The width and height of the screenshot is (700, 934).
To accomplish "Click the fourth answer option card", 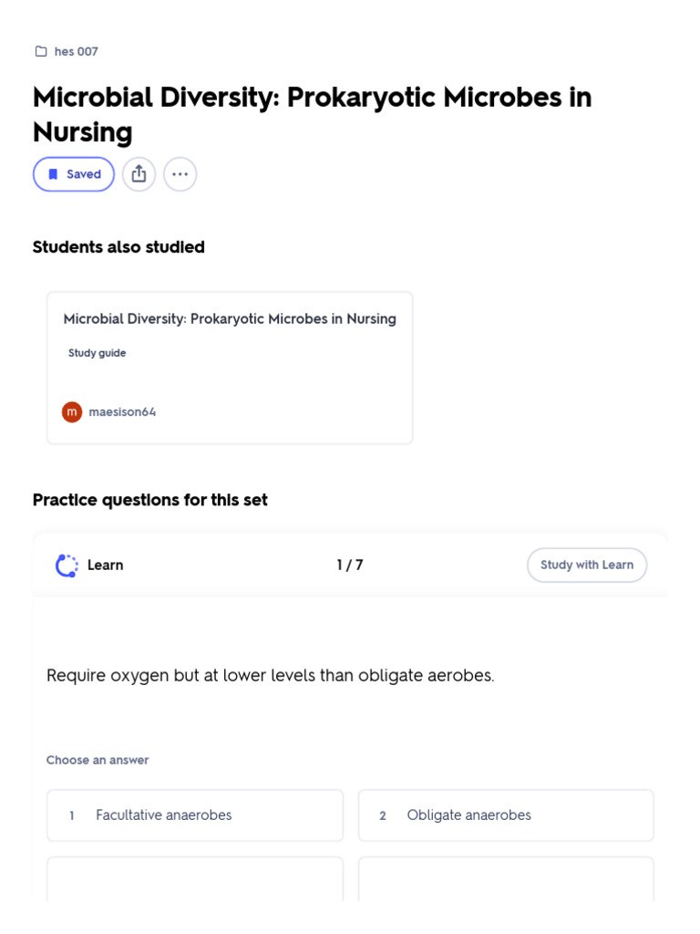I will 506,879.
